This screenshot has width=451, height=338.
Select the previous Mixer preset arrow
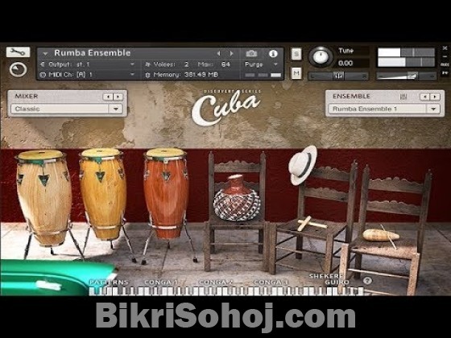click(x=108, y=97)
